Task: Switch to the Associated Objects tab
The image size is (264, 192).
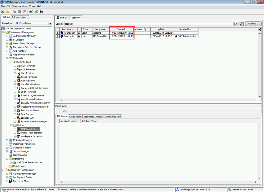Action: (x=93, y=117)
